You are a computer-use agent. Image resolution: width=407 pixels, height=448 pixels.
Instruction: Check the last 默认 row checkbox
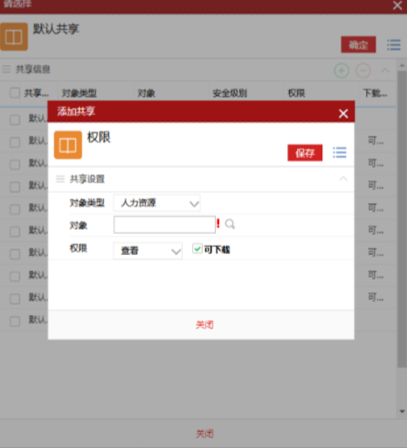coord(15,321)
